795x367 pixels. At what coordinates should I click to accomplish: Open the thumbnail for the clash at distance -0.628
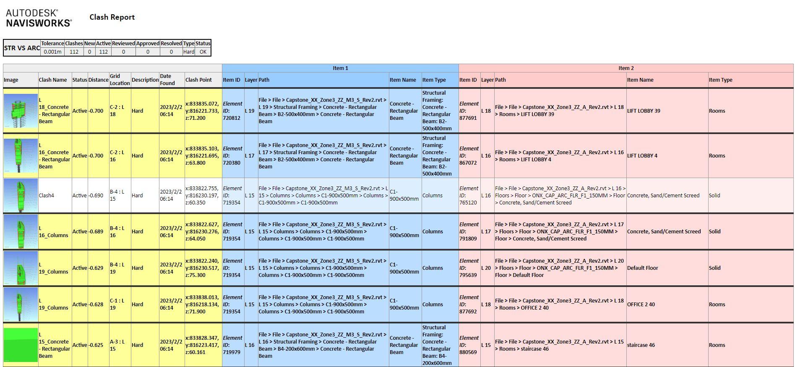tap(21, 305)
